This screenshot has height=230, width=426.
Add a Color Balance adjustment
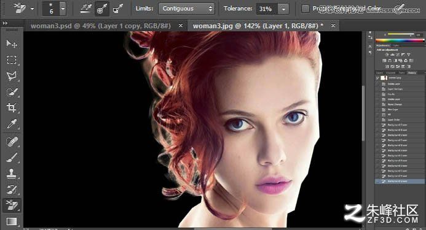[x=390, y=61]
